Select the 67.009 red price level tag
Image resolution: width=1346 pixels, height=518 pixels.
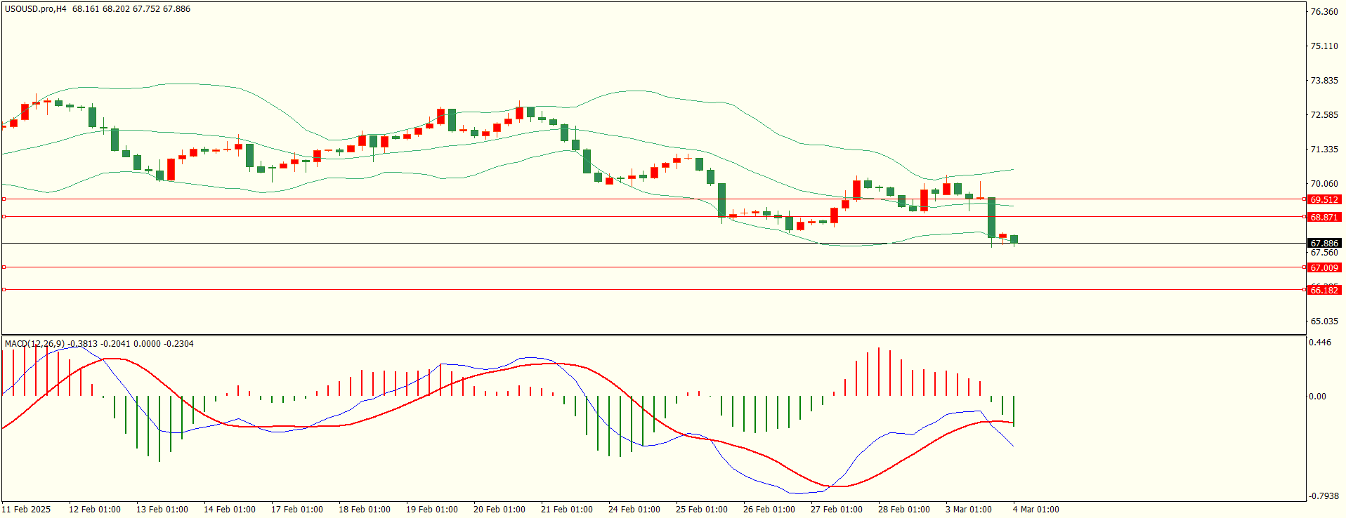[x=1324, y=268]
